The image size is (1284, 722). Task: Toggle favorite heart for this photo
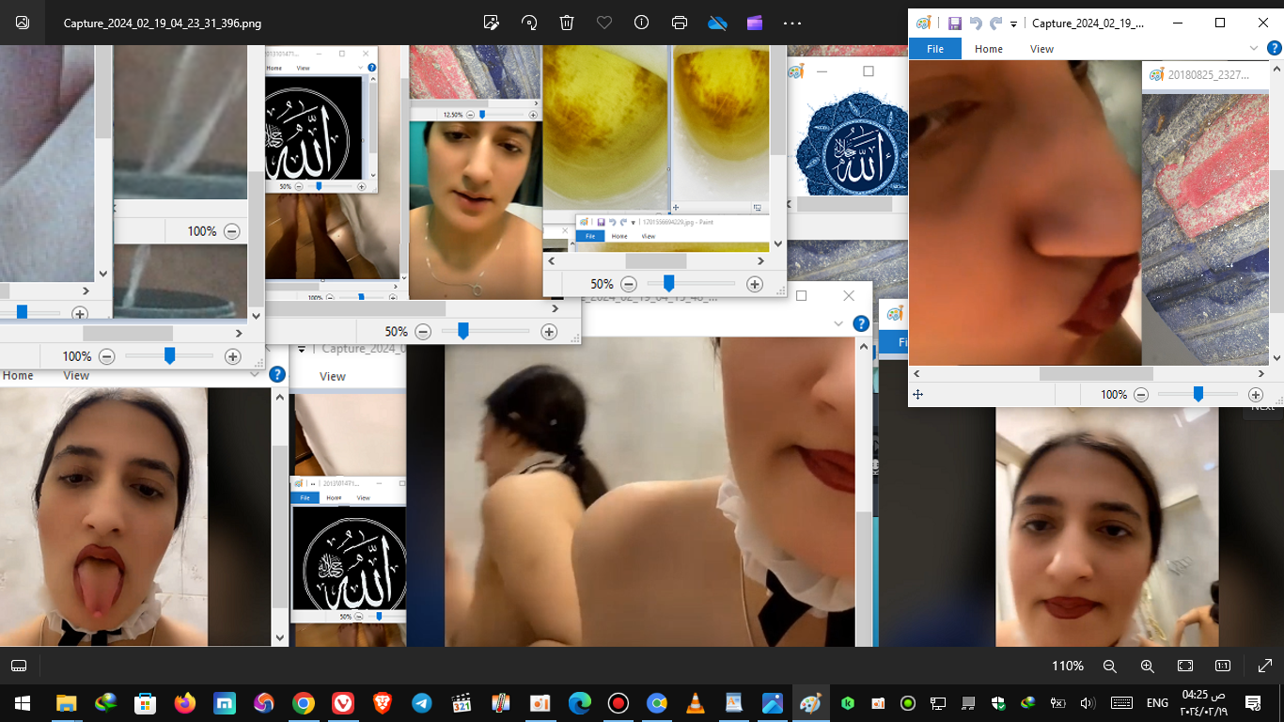click(604, 23)
